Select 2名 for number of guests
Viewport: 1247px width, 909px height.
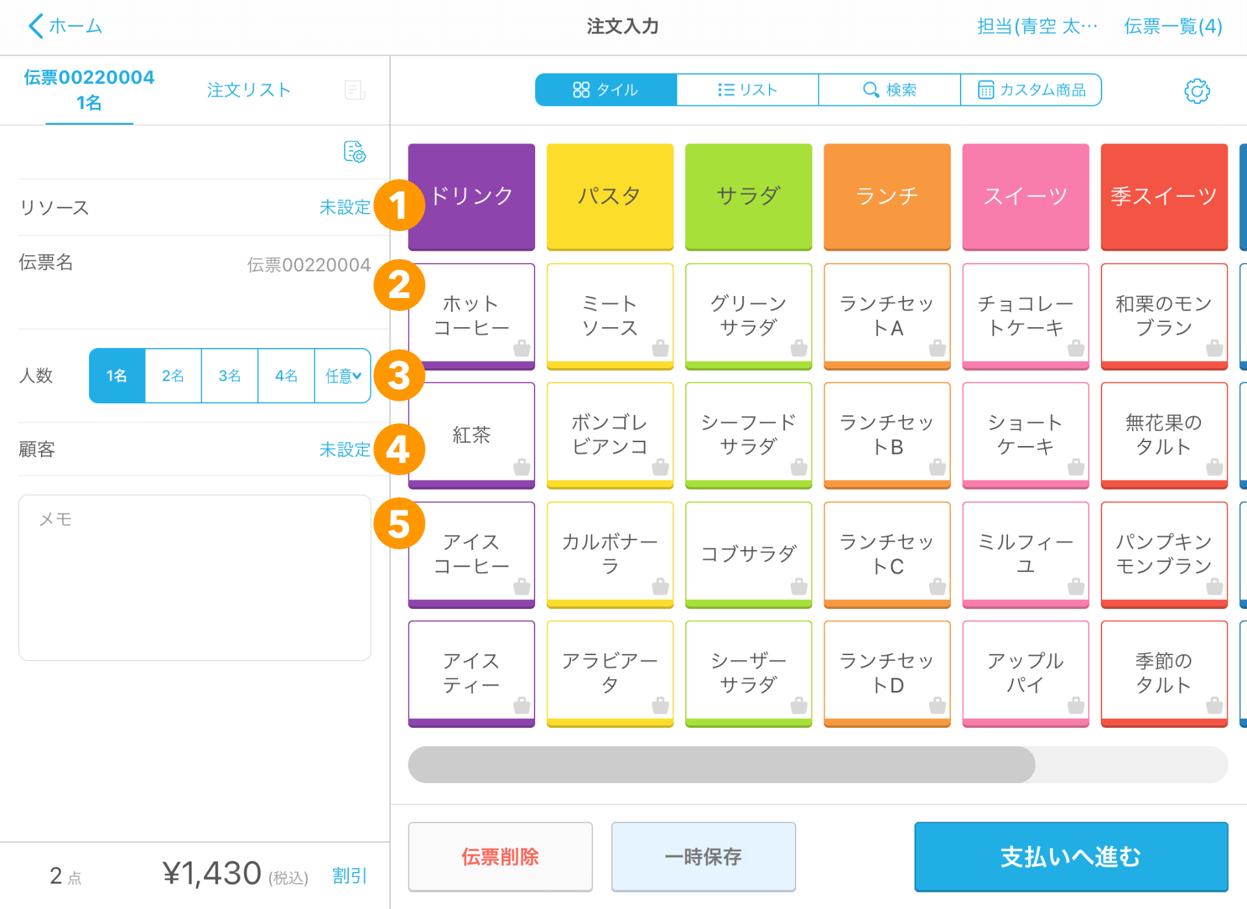pos(173,375)
